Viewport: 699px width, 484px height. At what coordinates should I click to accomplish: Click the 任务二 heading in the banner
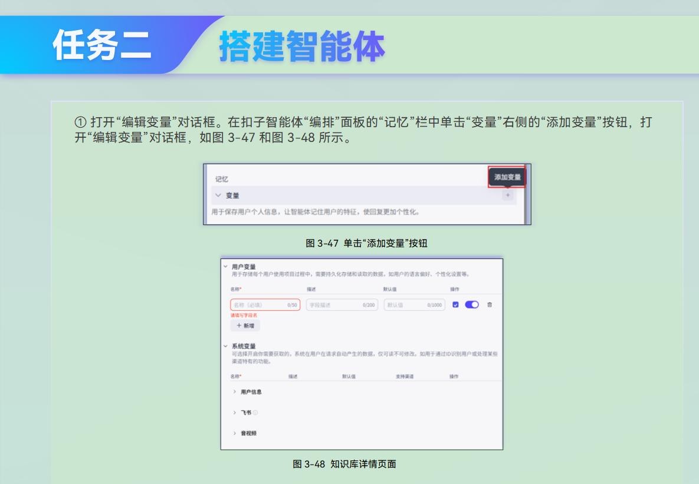[x=102, y=45]
